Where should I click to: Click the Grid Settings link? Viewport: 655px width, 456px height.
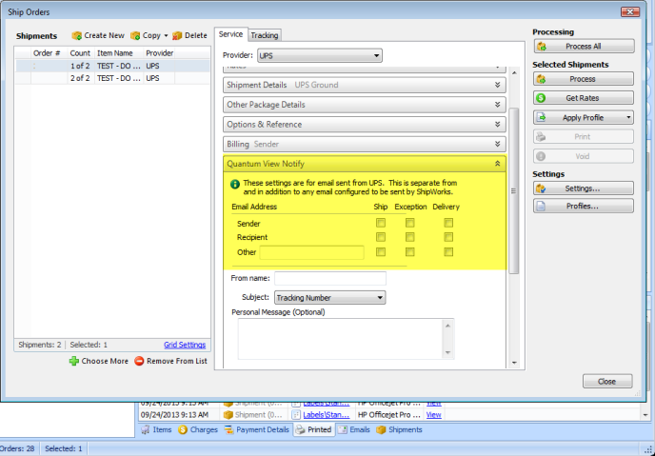click(184, 345)
